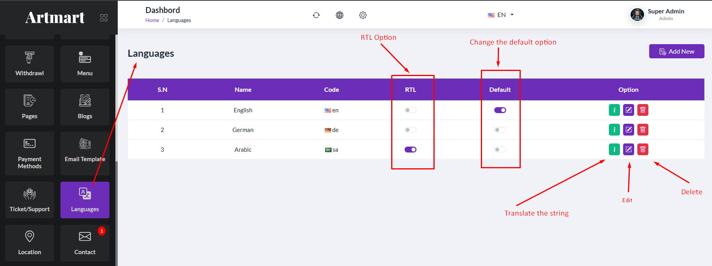Enable RTL for English
712x266 pixels.
pos(411,110)
